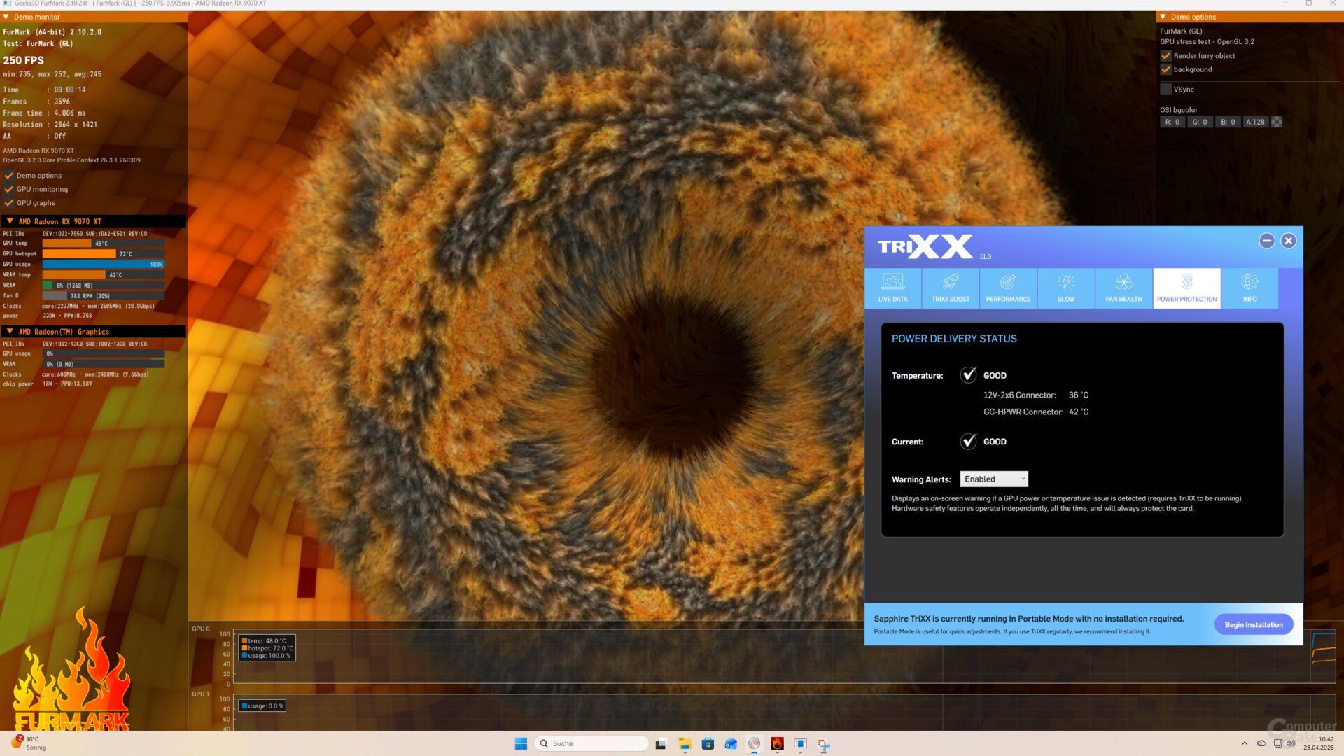This screenshot has height=756, width=1344.
Task: Click the taskbar Suche search field
Action: pyautogui.click(x=591, y=743)
